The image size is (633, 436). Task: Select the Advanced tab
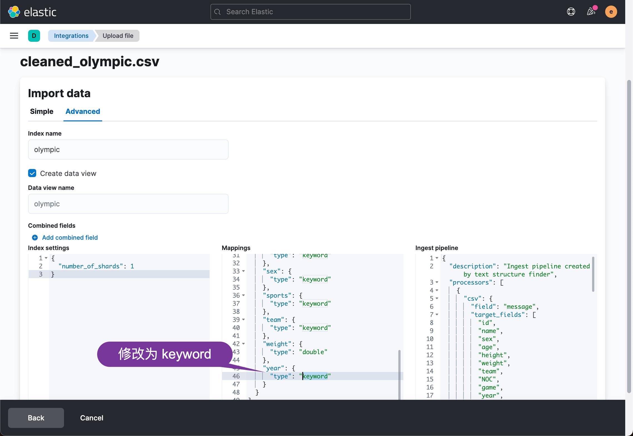[83, 111]
